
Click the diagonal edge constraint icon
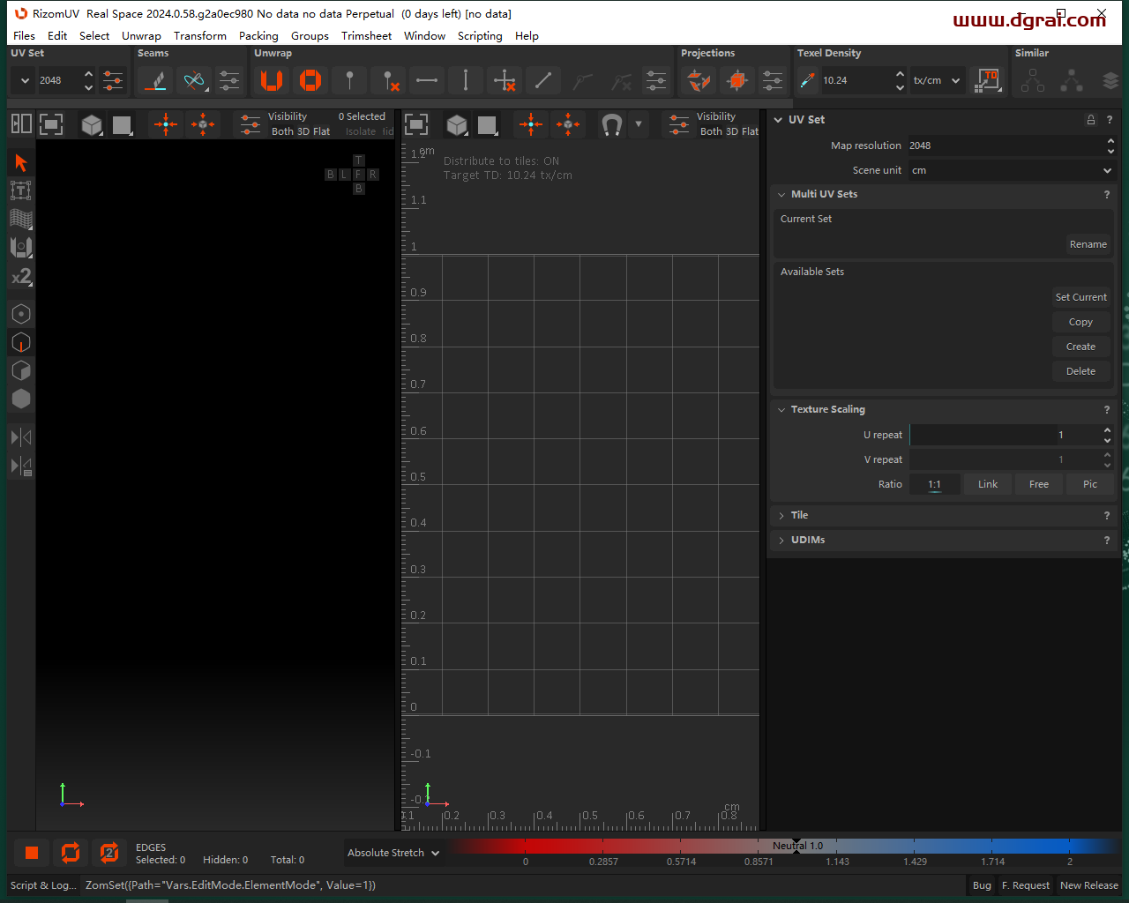[x=543, y=80]
